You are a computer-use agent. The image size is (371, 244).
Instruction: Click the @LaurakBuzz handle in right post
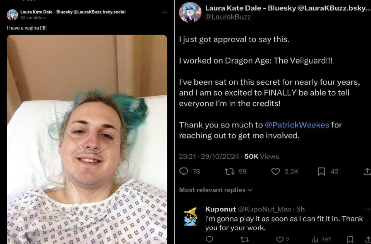click(x=228, y=17)
